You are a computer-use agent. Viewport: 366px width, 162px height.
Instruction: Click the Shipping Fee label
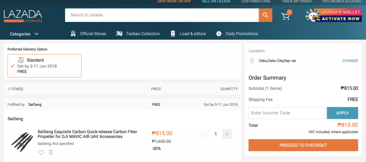[x=261, y=100]
